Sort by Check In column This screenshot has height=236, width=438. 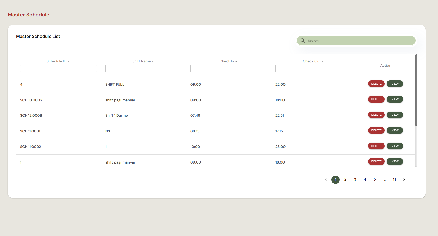228,61
